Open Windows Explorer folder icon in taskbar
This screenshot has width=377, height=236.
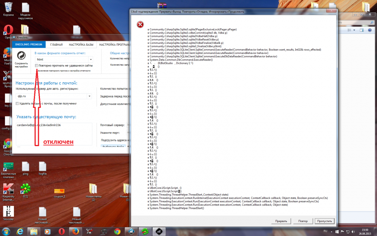point(34,232)
